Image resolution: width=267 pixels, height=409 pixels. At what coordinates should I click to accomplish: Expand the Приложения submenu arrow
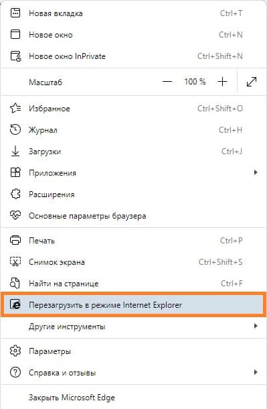(x=256, y=172)
